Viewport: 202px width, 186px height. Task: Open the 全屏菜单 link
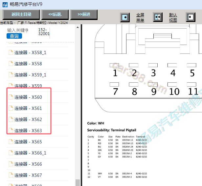pyautogui.click(x=140, y=18)
